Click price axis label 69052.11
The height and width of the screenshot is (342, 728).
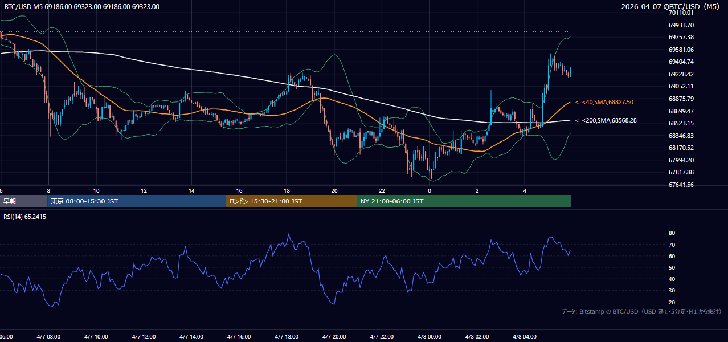pos(681,86)
